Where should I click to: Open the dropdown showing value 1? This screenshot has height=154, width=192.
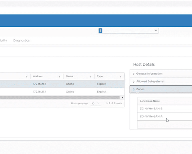tap(128, 30)
